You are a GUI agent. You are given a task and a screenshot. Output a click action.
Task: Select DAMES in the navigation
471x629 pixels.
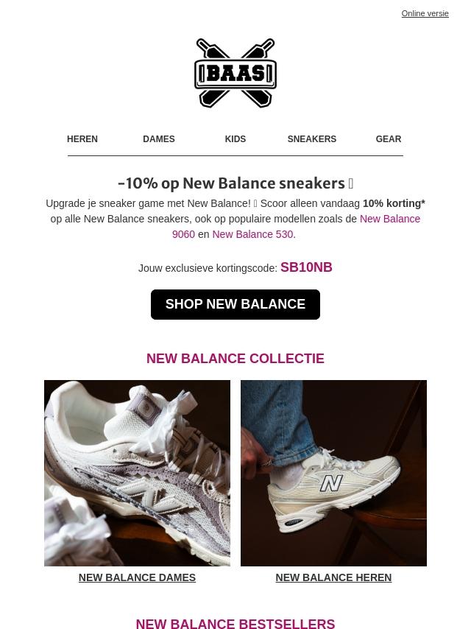coord(159,138)
